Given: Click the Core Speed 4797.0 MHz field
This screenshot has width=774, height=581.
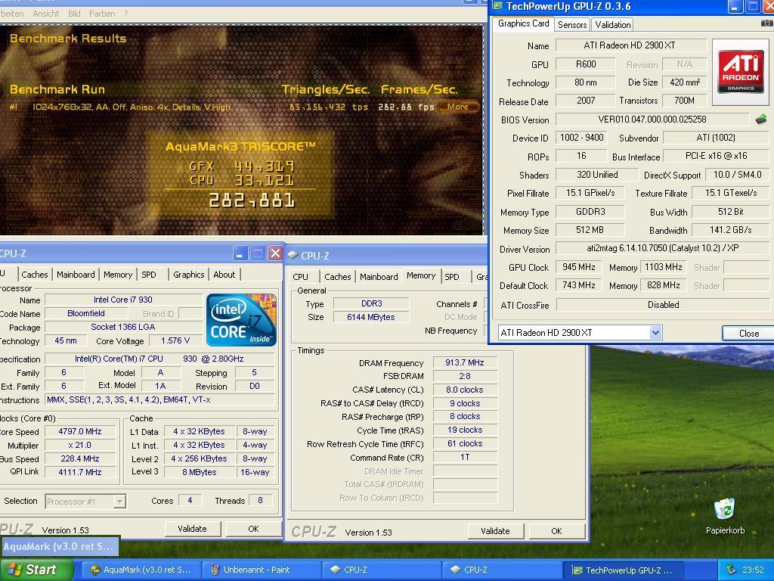Looking at the screenshot, I should [80, 431].
